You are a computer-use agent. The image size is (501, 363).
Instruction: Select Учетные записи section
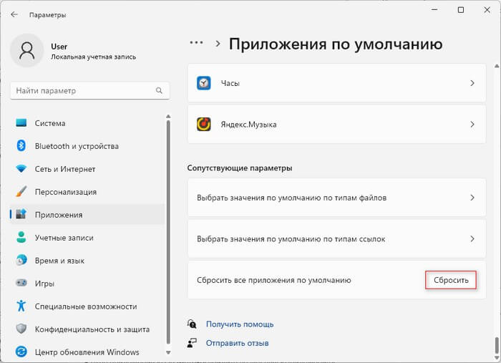87,238
